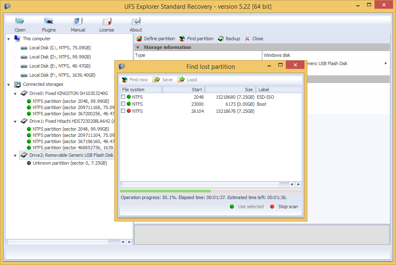Select Local Disk (C:, NTFS, 75.09GB)
The height and width of the screenshot is (265, 396).
click(x=60, y=48)
